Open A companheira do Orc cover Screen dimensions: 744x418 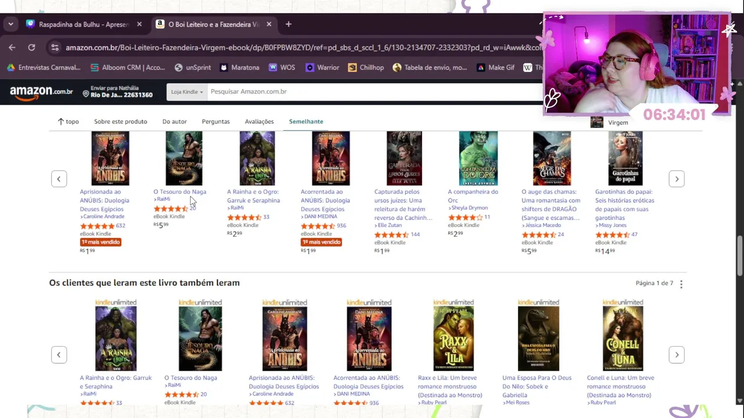(478, 158)
